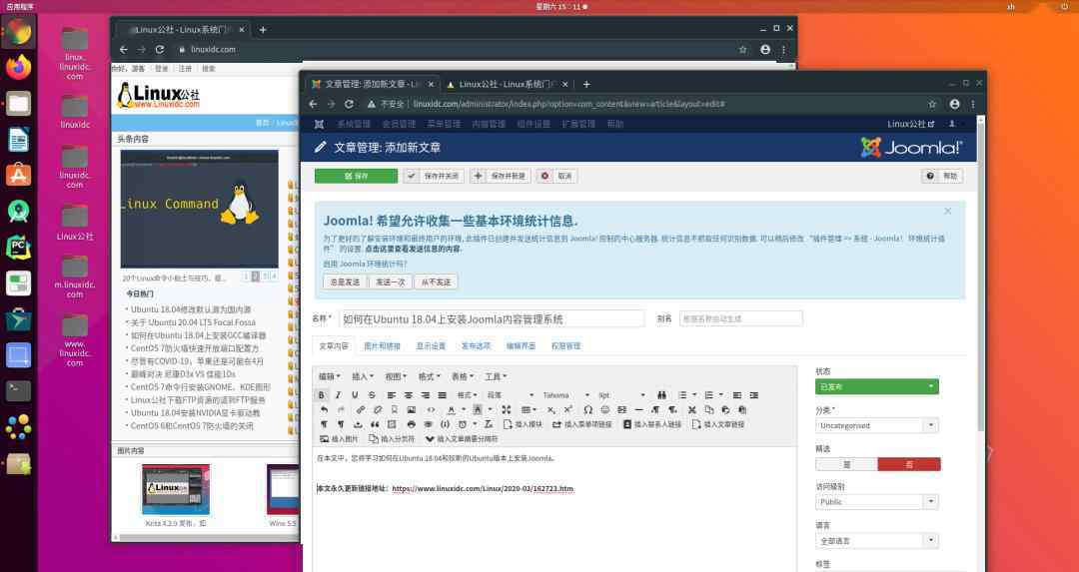Click Never send statistics button

click(x=436, y=282)
